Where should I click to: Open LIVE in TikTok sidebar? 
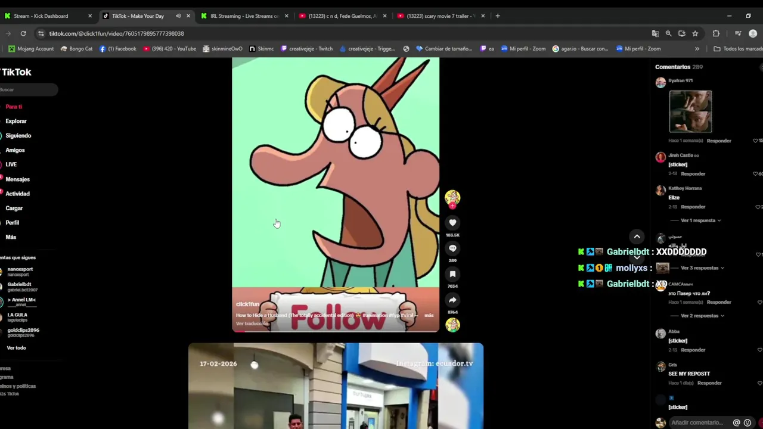(11, 164)
